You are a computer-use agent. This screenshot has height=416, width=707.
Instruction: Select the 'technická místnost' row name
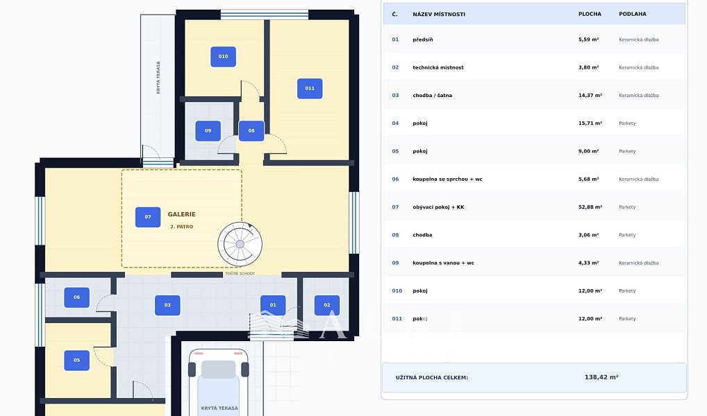438,67
